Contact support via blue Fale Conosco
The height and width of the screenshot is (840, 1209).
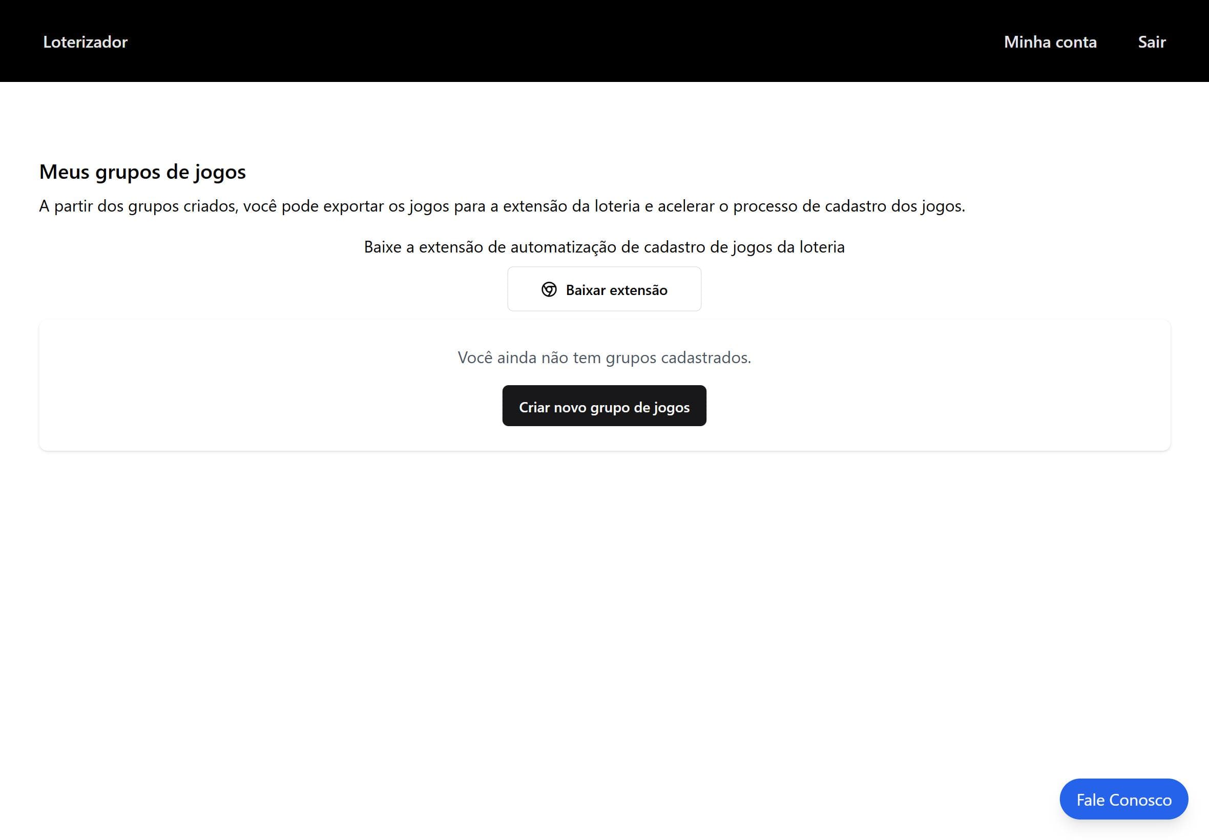[1123, 799]
